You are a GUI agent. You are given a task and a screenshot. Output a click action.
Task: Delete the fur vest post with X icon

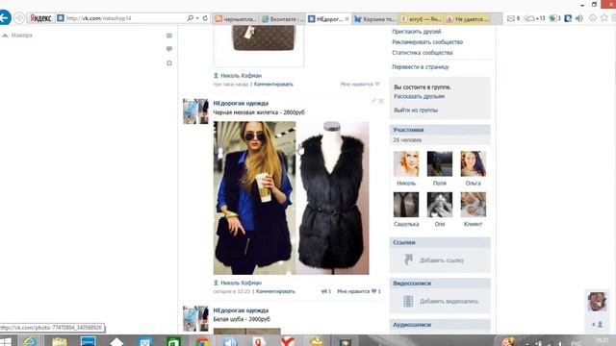tap(381, 101)
